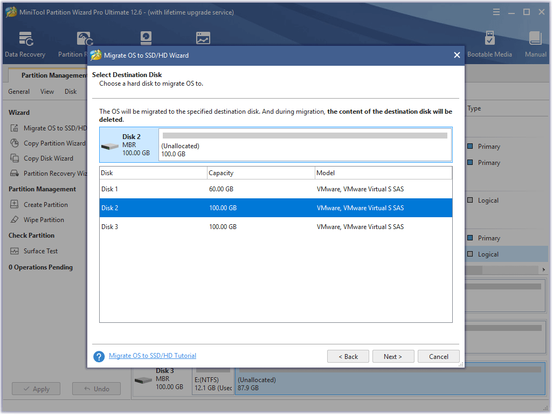Select Disk 2 row in the table
Image resolution: width=553 pixels, height=415 pixels.
276,207
